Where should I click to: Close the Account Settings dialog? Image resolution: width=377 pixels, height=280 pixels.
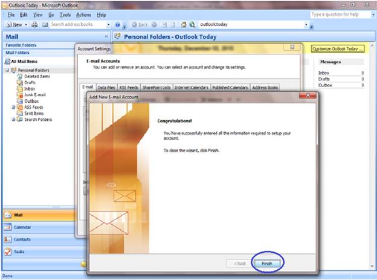point(292,47)
